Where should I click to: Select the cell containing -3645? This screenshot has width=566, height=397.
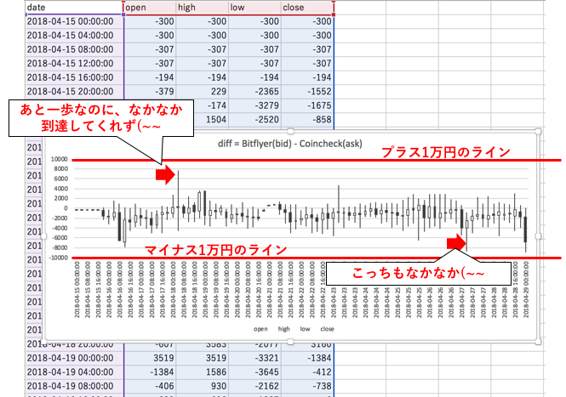coord(254,372)
